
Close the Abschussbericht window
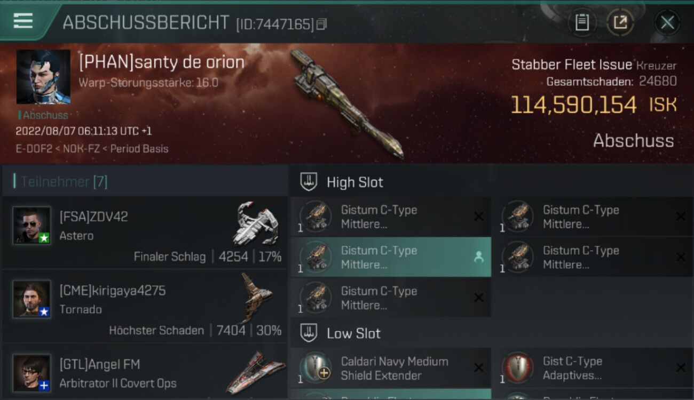(x=667, y=22)
